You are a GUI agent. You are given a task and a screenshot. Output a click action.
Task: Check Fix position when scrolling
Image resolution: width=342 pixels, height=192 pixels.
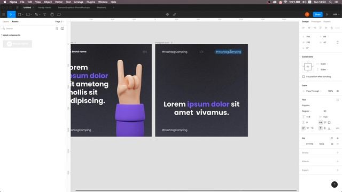[304, 77]
